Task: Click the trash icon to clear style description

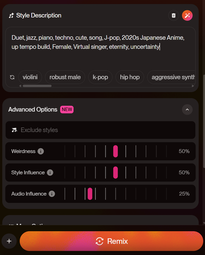Action: coord(174,15)
